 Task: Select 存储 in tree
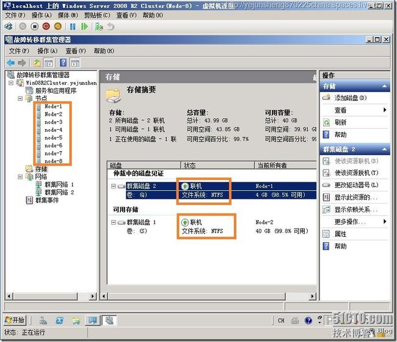[41, 169]
